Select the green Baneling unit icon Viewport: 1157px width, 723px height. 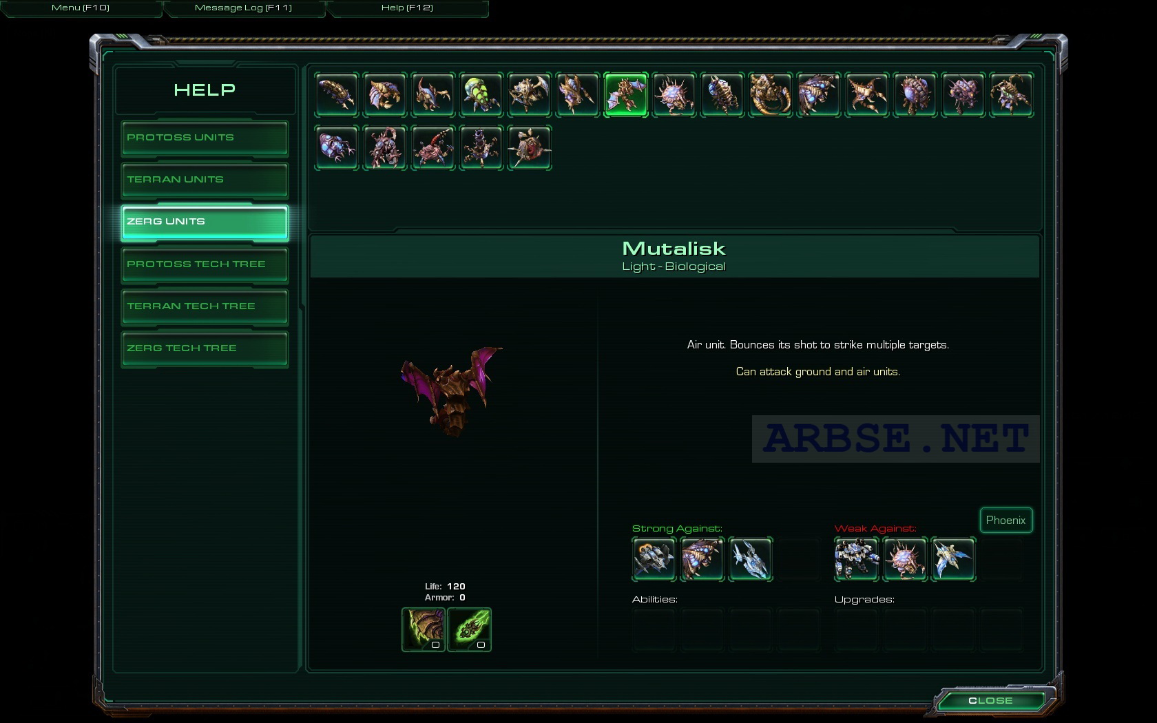[481, 94]
